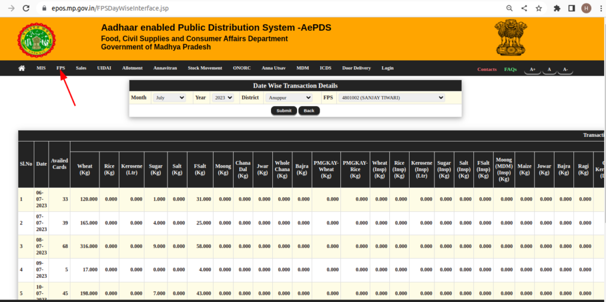Click the Moong (MDM) (Insp) column header
This screenshot has height=302, width=606.
pyautogui.click(x=504, y=169)
